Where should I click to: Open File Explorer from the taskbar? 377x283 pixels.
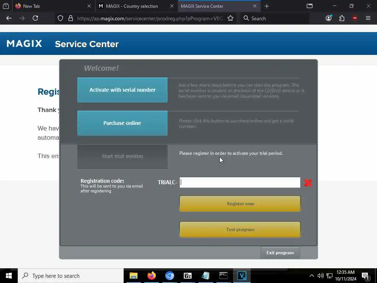[x=133, y=276]
